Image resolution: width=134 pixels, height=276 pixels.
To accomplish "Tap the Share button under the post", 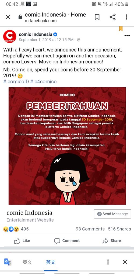I will click(x=112, y=241).
